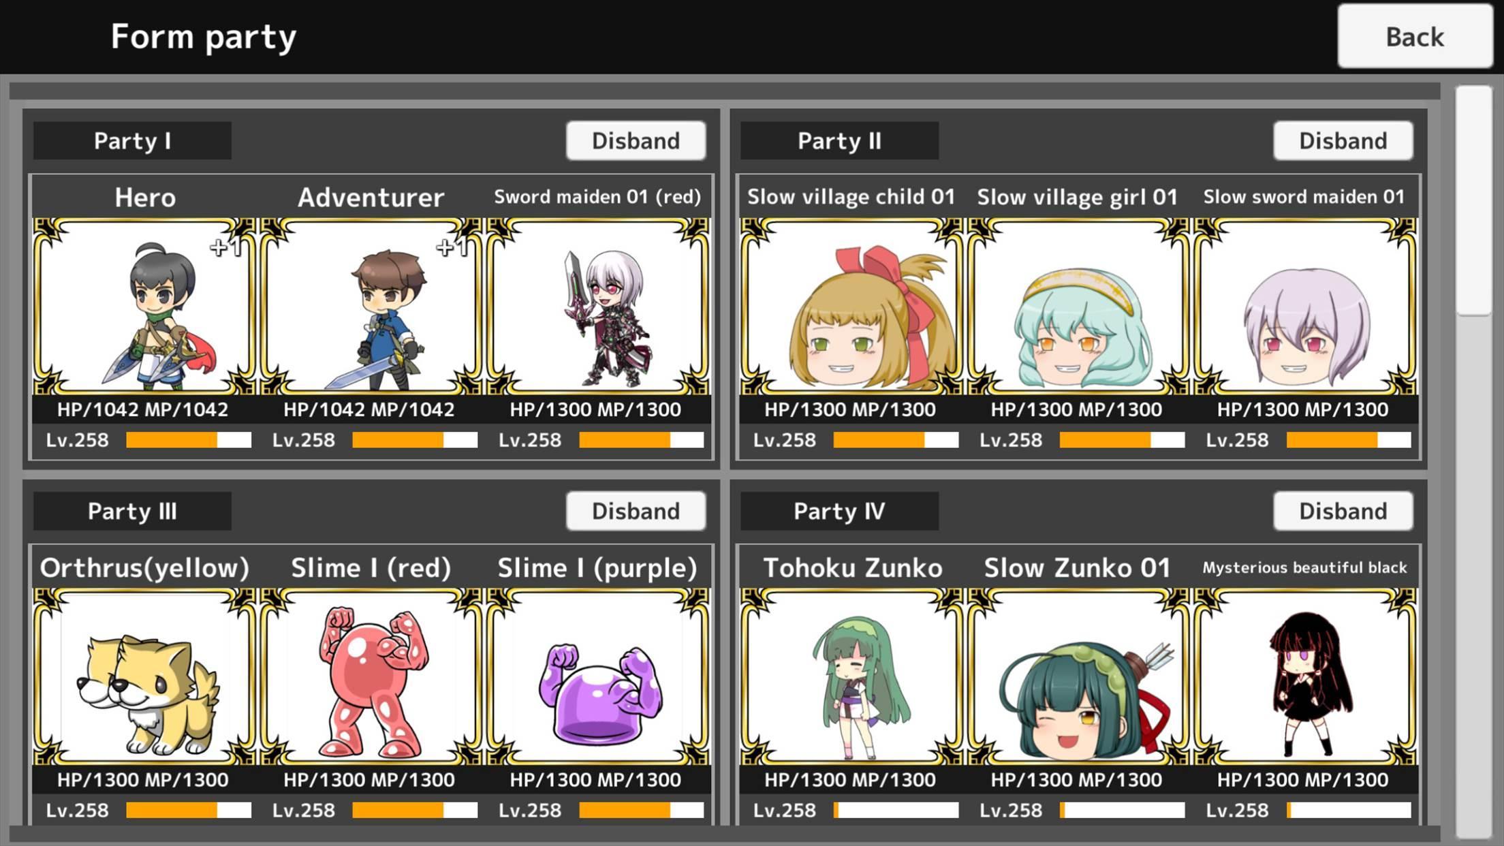Select the Orthrus(yellow) dog portrait
The width and height of the screenshot is (1504, 846).
tap(144, 677)
